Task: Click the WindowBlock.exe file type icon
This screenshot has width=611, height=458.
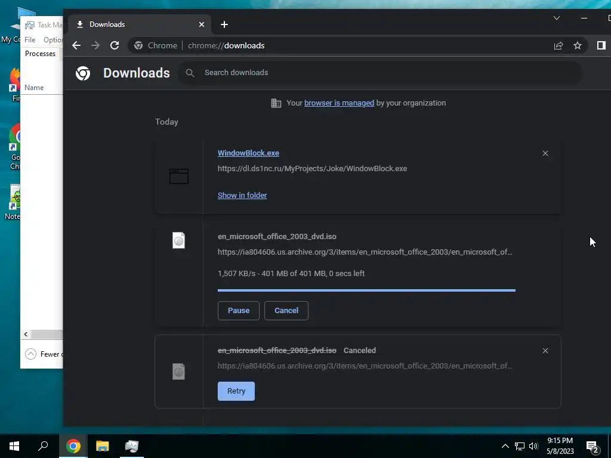Action: (x=179, y=176)
